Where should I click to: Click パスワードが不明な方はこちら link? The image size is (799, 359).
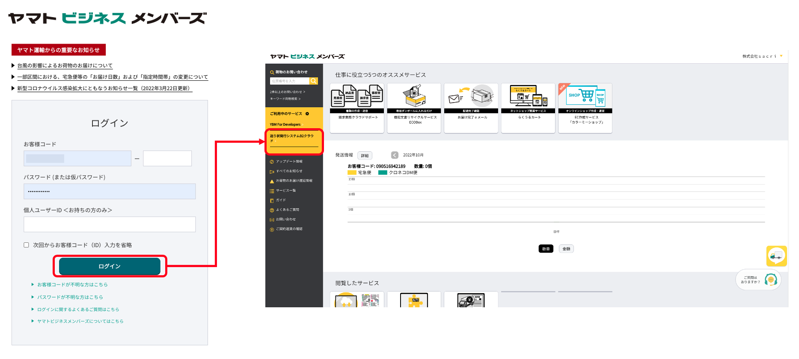[70, 297]
